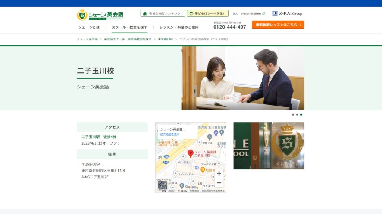The width and height of the screenshot is (382, 214).
Task: Zoom out on the map
Action: [219, 183]
